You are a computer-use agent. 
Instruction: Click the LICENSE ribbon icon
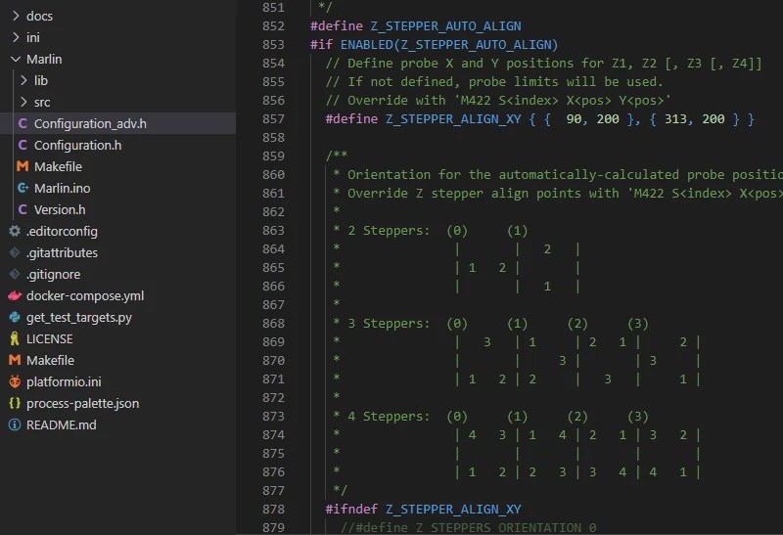coord(15,338)
